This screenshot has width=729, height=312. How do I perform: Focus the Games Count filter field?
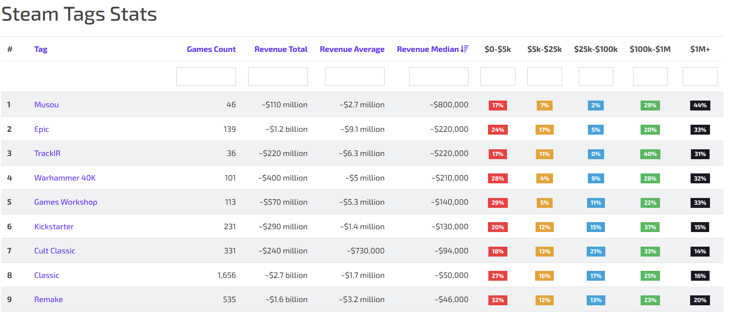tap(206, 76)
